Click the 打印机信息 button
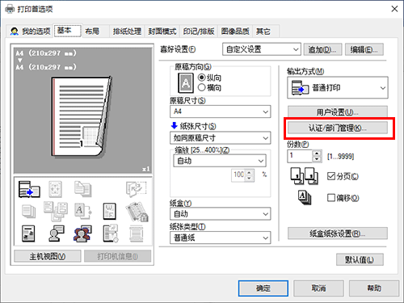The width and height of the screenshot is (404, 303). coord(117,256)
